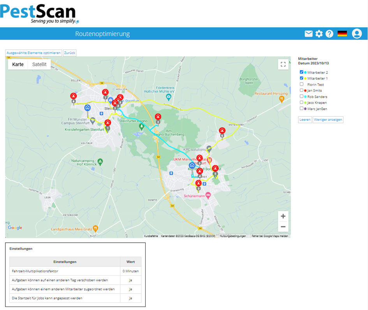The width and height of the screenshot is (368, 310).
Task: Click the Google logo on map
Action: click(15, 227)
